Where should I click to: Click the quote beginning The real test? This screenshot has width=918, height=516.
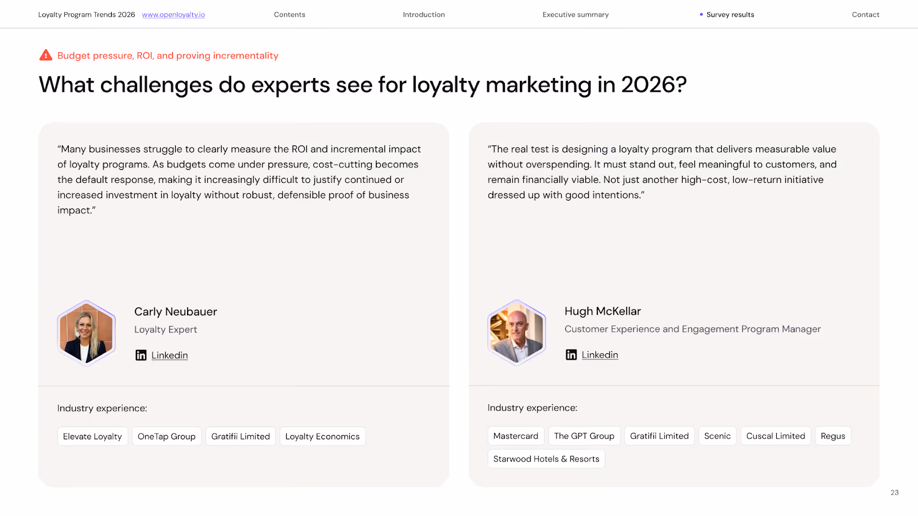coord(662,172)
